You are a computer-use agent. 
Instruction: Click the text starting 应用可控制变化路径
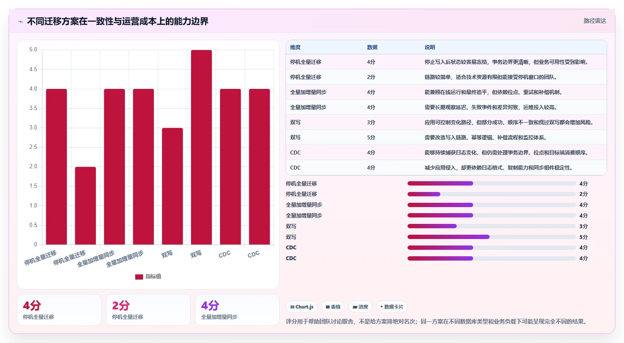pos(509,123)
